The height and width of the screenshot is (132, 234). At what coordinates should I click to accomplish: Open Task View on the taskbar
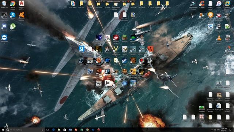pos(48,129)
